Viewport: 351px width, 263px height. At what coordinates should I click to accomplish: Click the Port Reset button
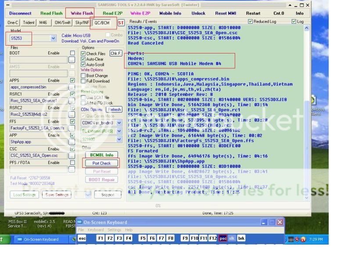point(102,171)
